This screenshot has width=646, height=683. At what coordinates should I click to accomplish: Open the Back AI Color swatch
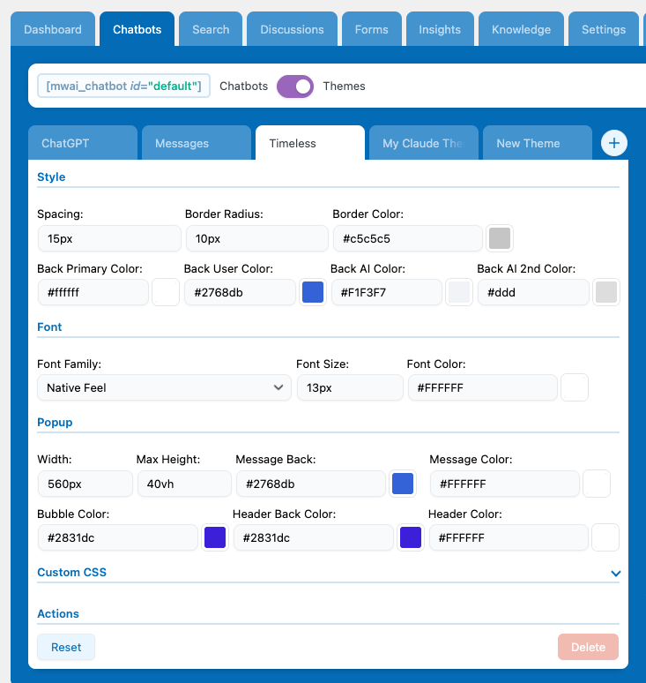(459, 292)
